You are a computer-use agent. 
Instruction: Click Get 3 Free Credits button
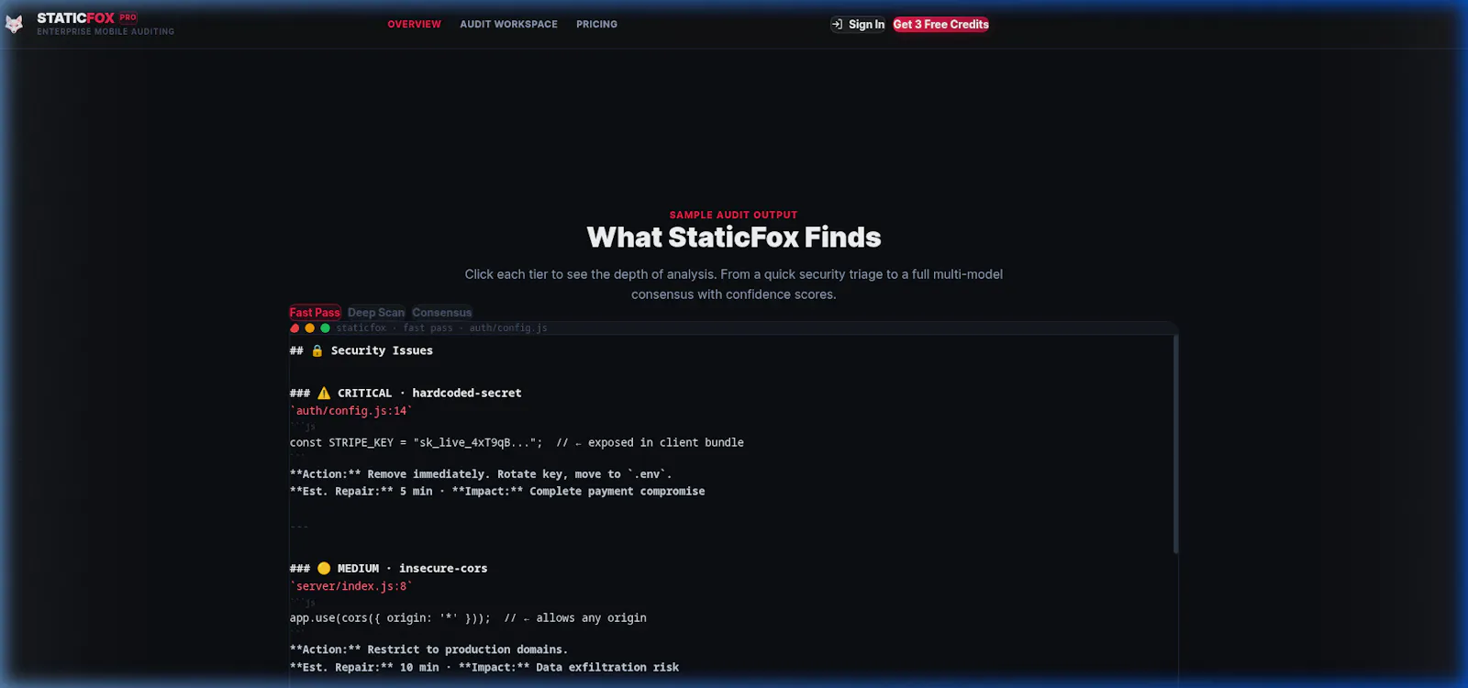click(941, 25)
